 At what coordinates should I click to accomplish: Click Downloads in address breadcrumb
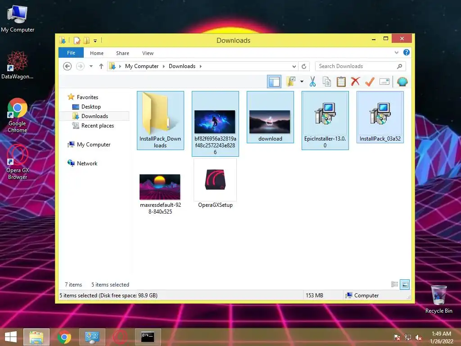[182, 66]
